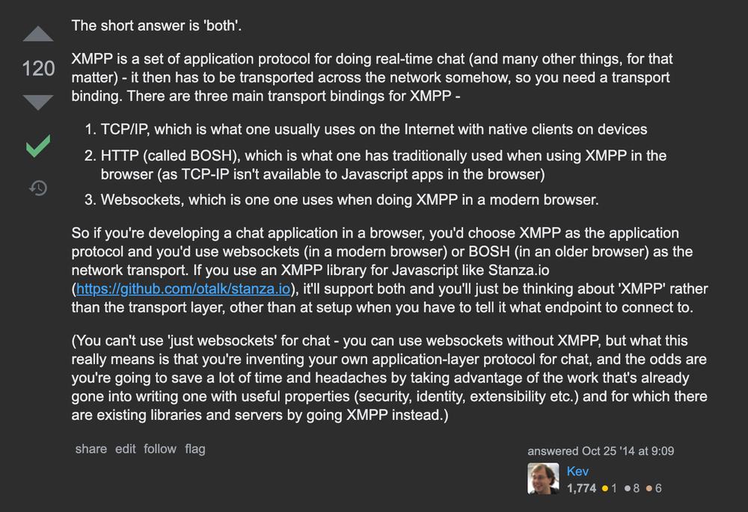Click the answered Oct 25 '14 timestamp
Viewport: 748px width, 512px height.
point(601,451)
